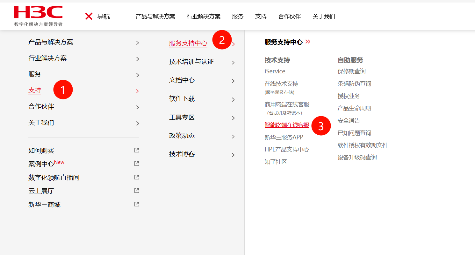Click the H3C logo
475x255 pixels.
pyautogui.click(x=38, y=16)
